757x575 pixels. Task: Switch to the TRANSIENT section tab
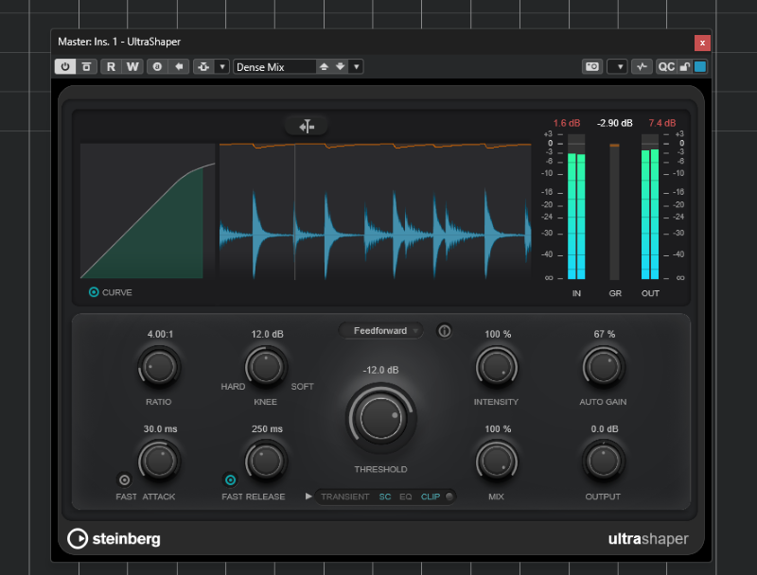point(344,497)
